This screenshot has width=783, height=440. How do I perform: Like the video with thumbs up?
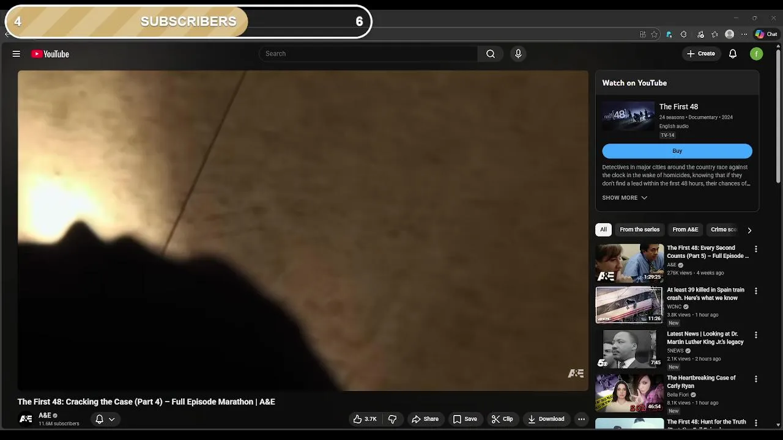click(365, 419)
